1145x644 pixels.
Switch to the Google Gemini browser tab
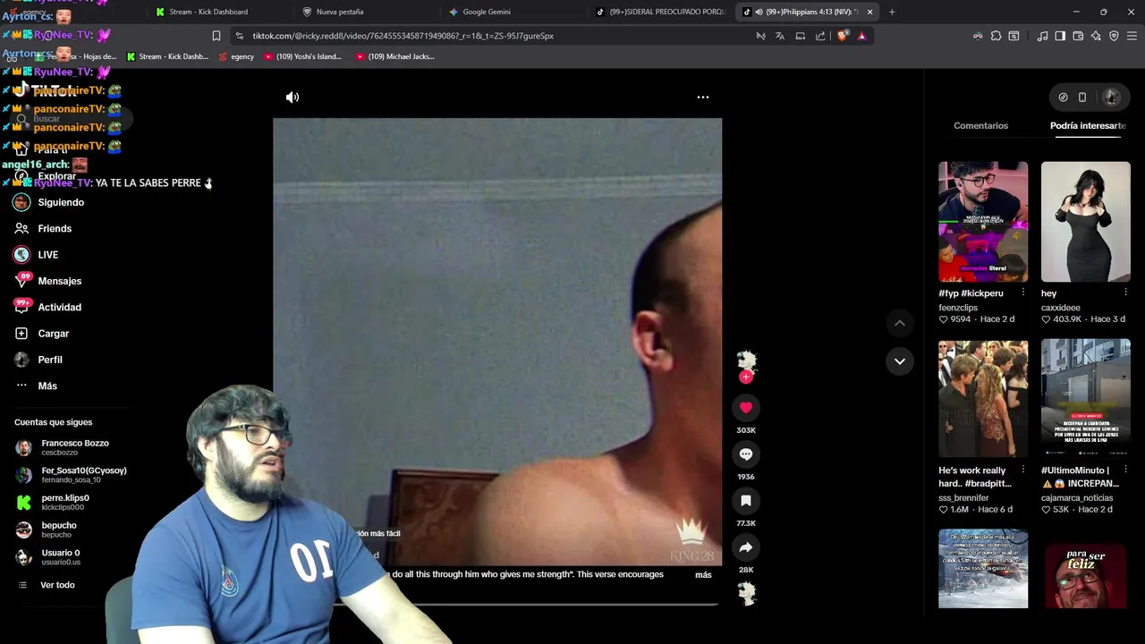[x=487, y=12]
